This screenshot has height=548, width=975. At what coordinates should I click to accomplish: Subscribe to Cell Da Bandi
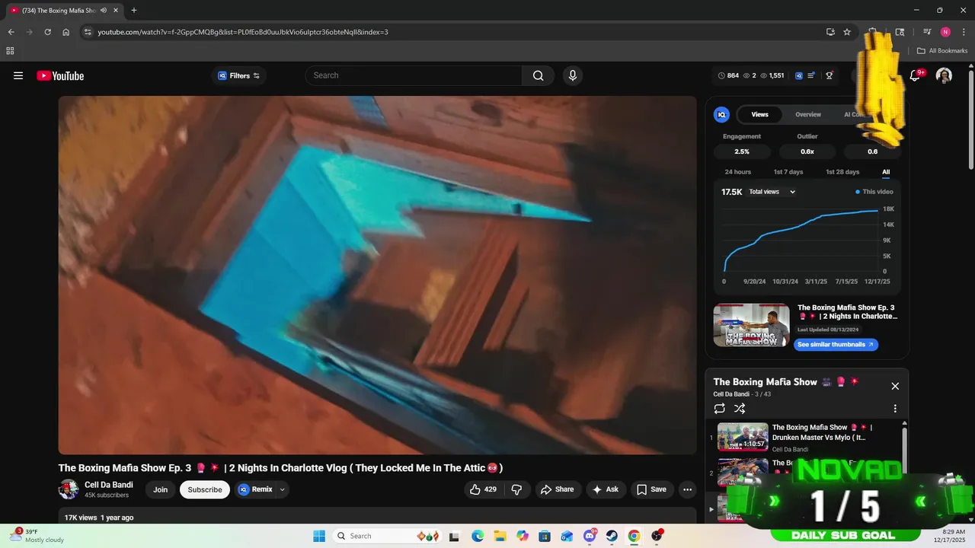coord(205,489)
